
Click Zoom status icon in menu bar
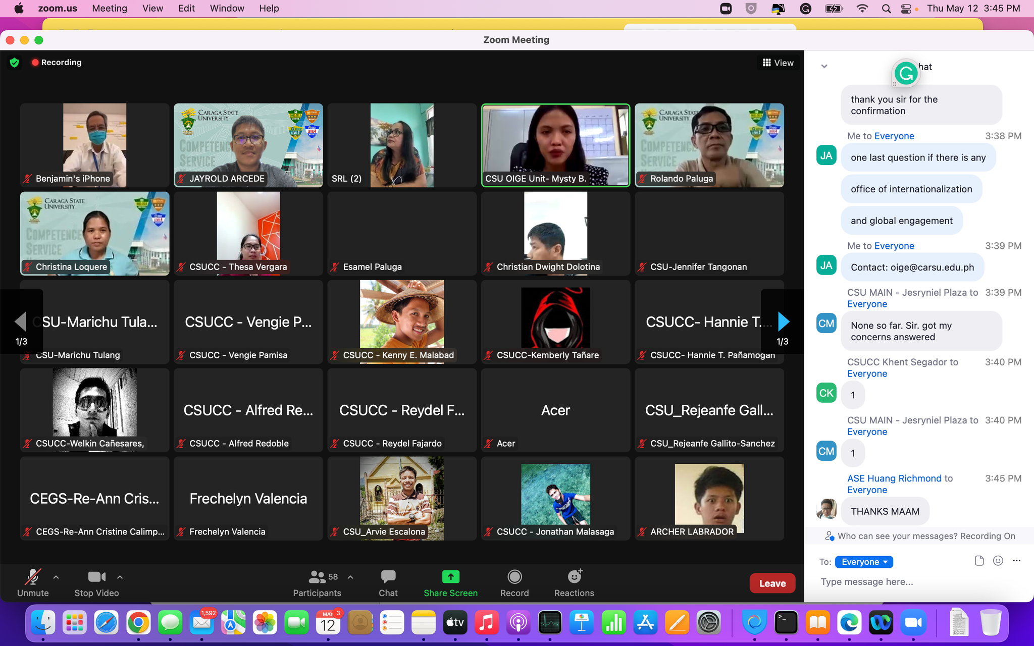coord(726,9)
